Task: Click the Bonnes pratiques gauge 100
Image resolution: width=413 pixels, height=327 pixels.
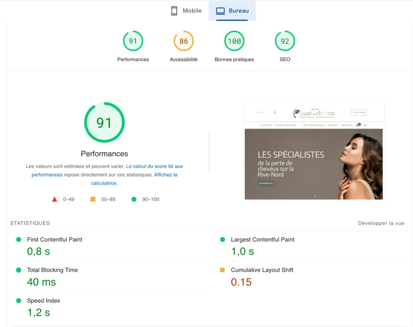Action: pos(234,41)
